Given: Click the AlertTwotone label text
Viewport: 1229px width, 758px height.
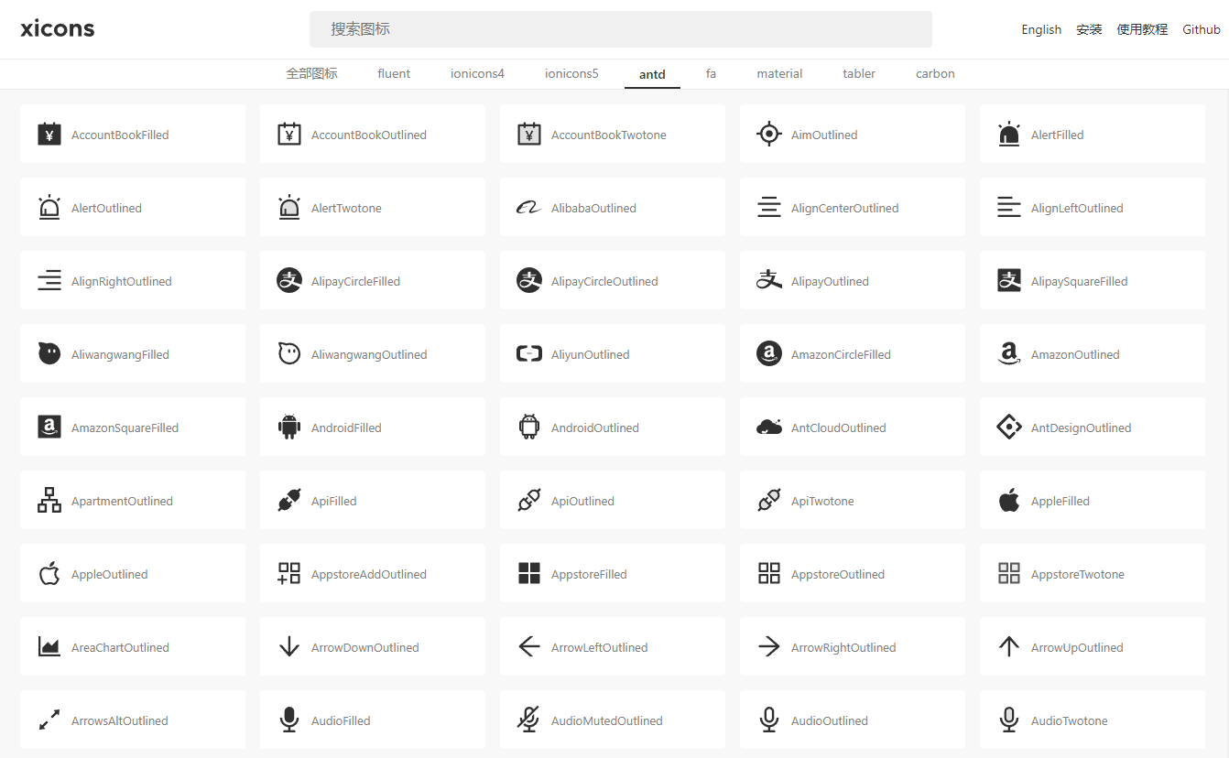Looking at the screenshot, I should 346,208.
